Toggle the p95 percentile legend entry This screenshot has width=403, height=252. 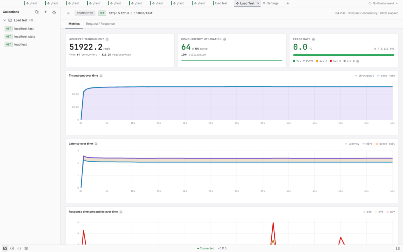click(379, 212)
